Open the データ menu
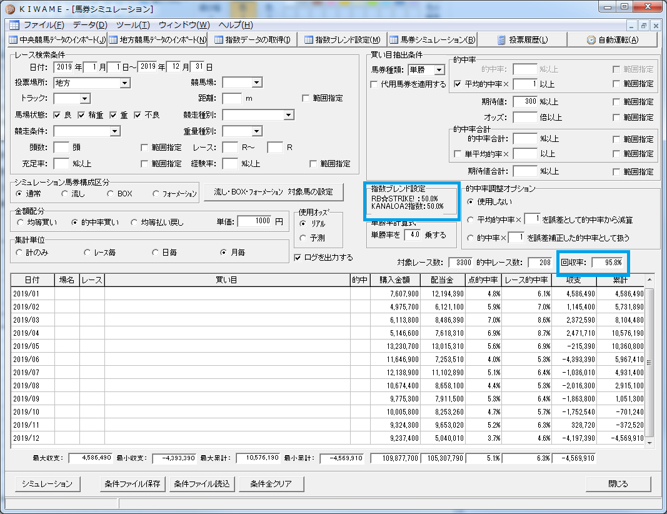The image size is (667, 514). click(x=90, y=25)
